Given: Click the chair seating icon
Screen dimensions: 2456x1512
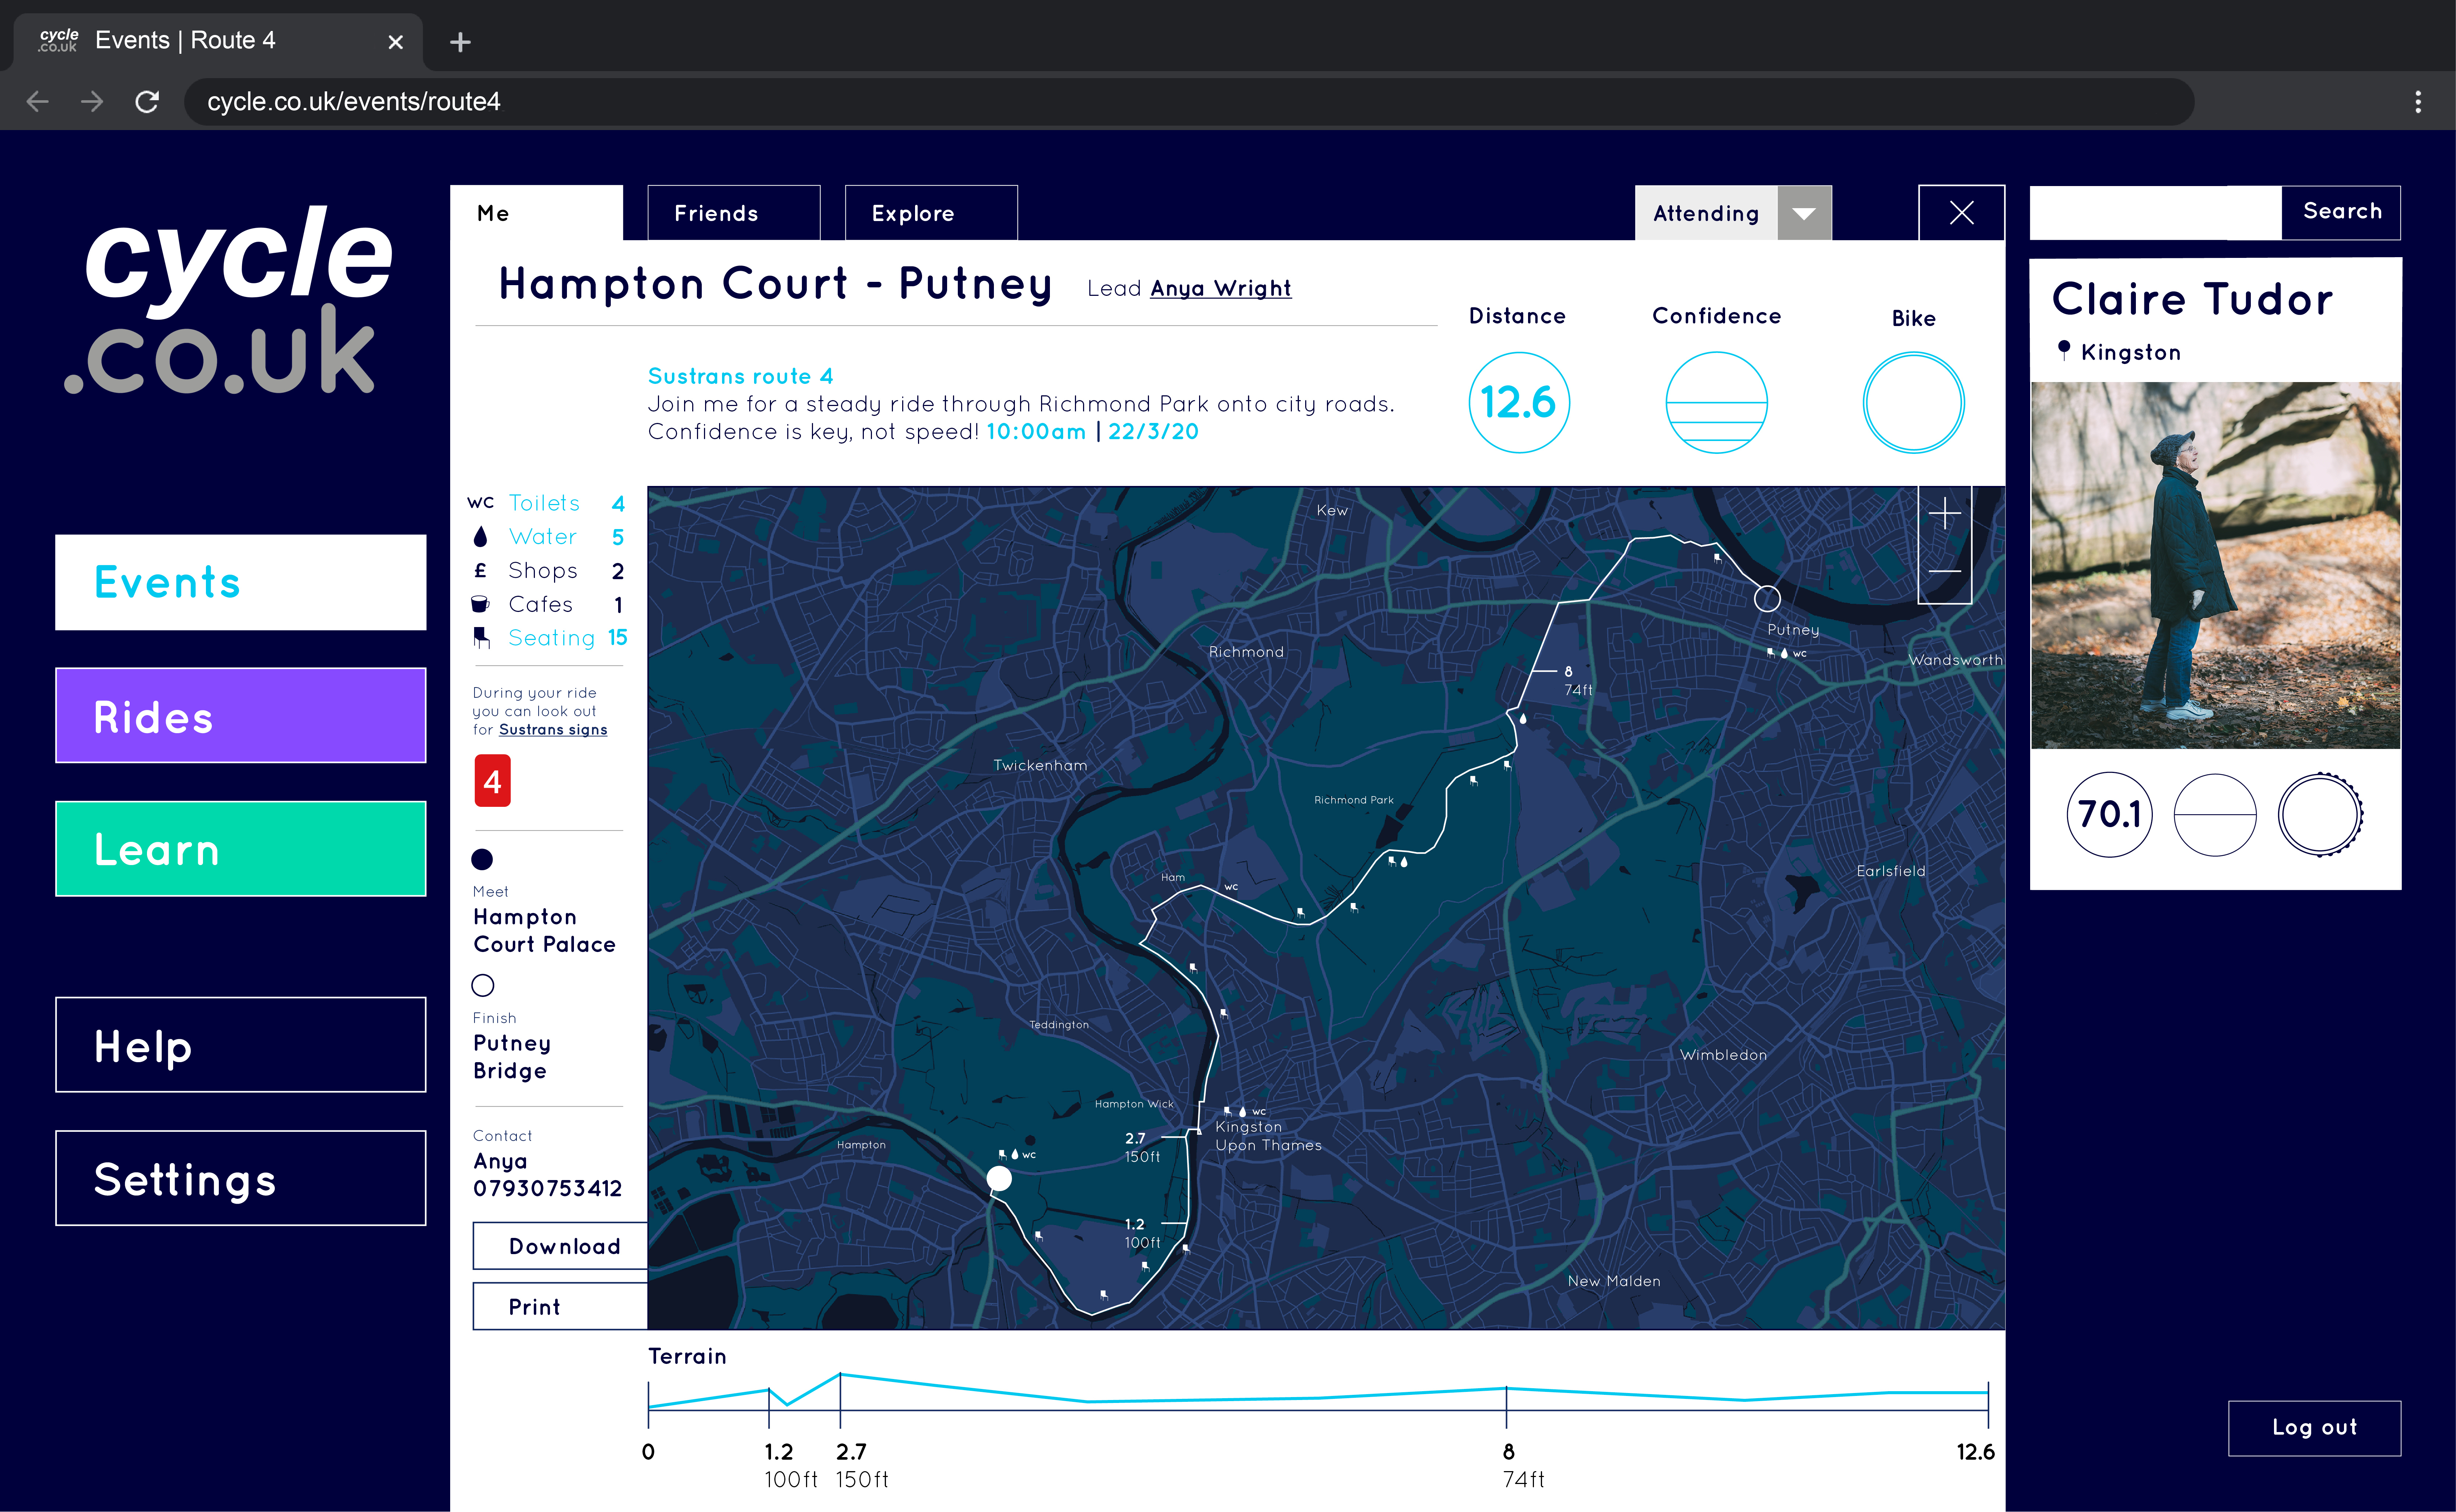Looking at the screenshot, I should pos(482,638).
